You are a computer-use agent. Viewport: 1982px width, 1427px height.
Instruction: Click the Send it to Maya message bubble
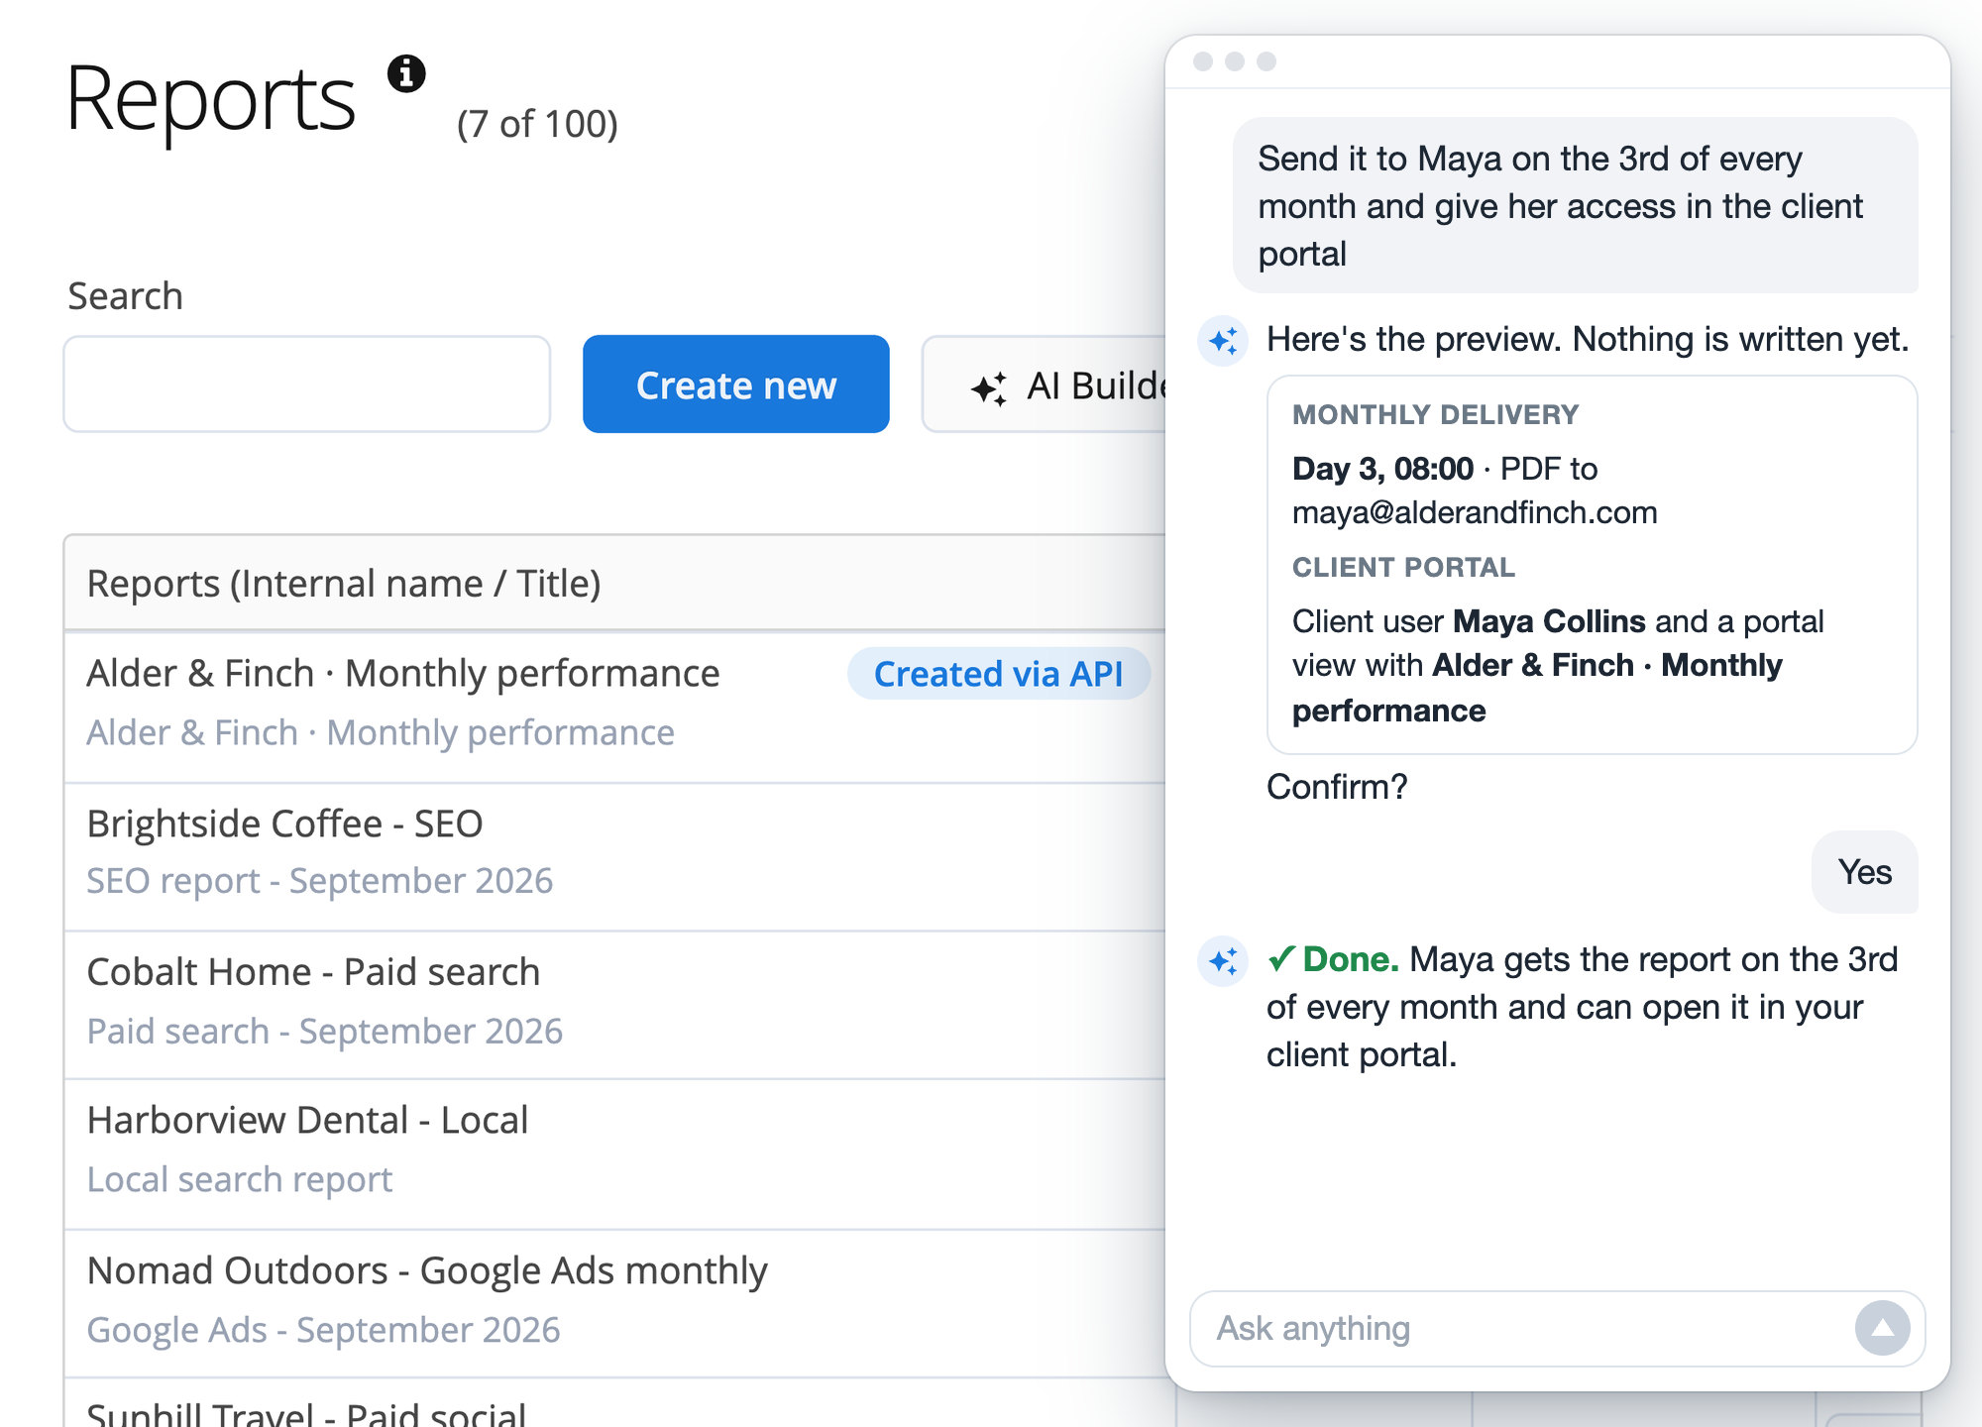(x=1575, y=206)
